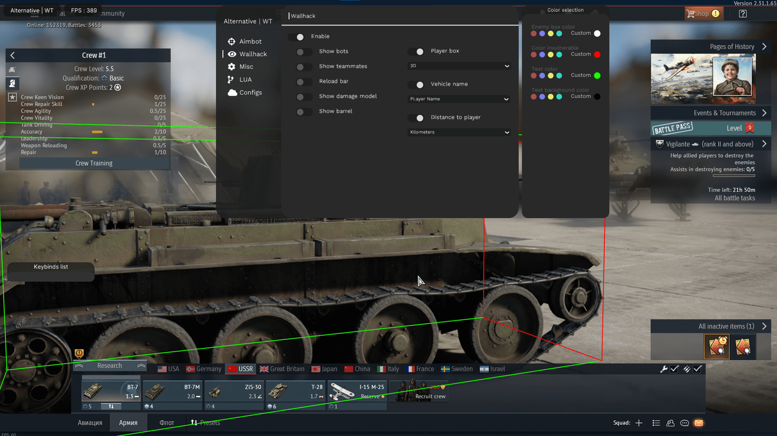Viewport: 777px width, 436px height.
Task: Click the question mark help icon
Action: pyautogui.click(x=742, y=13)
